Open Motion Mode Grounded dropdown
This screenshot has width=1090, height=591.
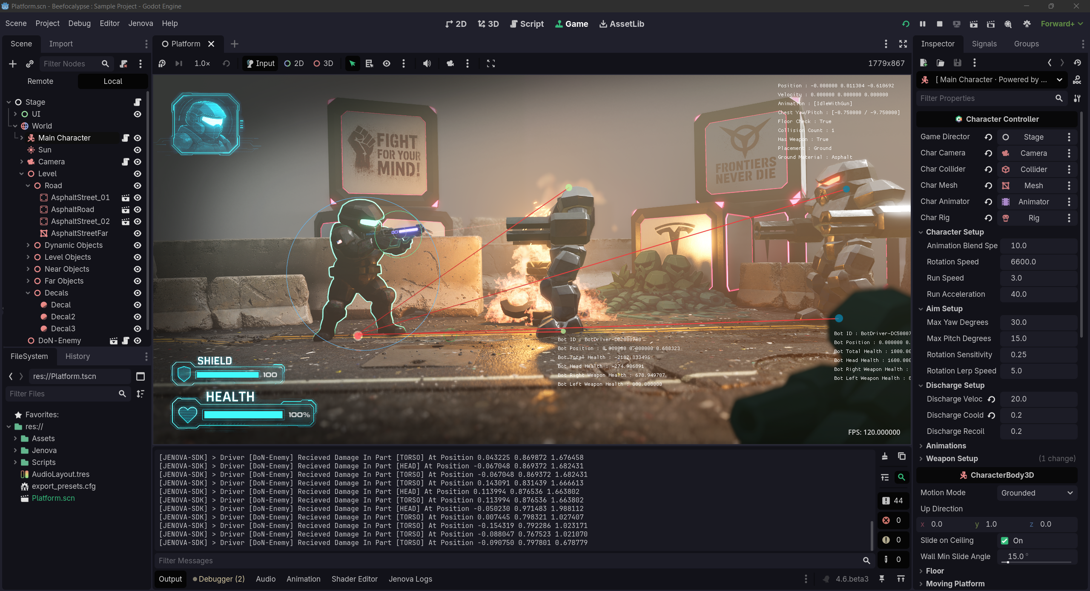[1037, 493]
